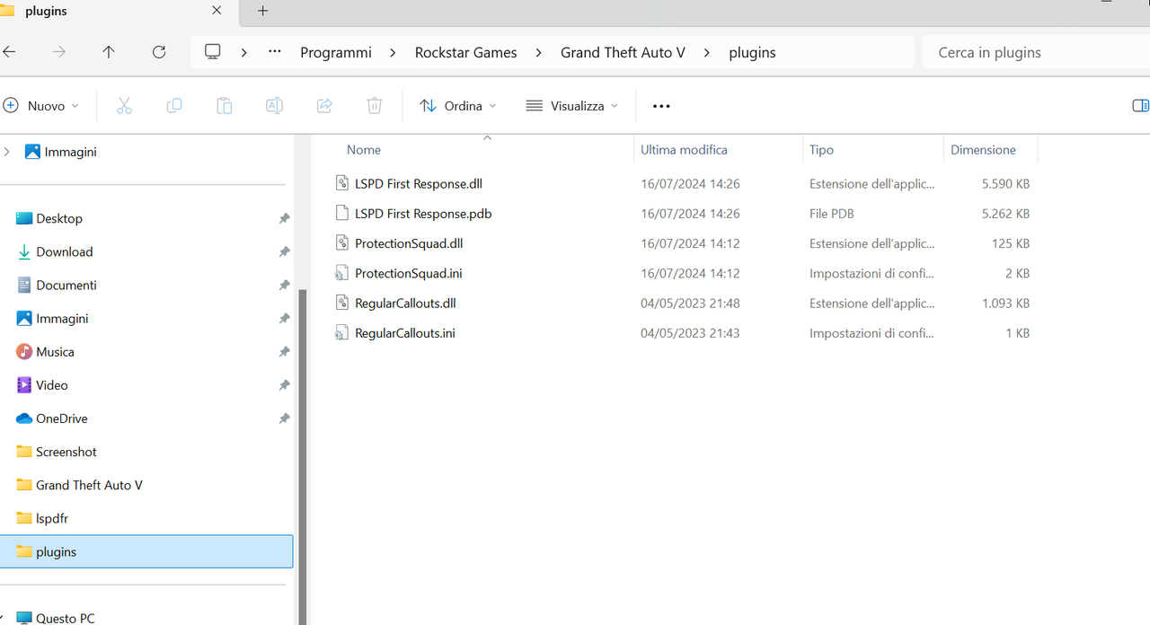
Task: Open the Ordina sort dropdown
Action: [x=458, y=106]
